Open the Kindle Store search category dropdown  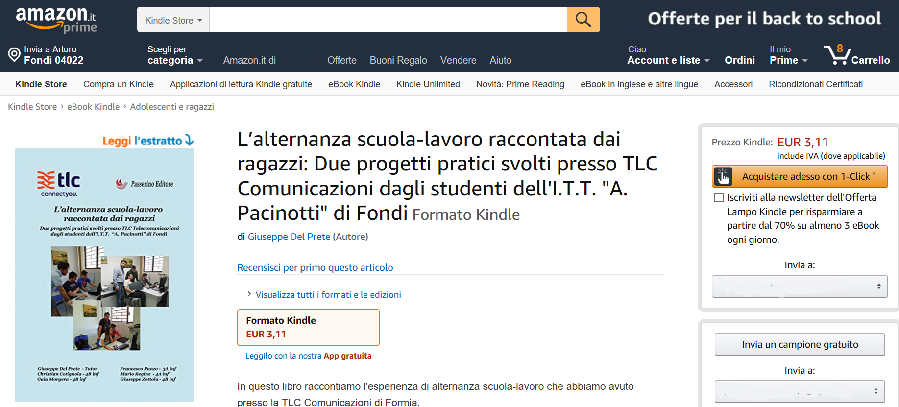tap(173, 20)
